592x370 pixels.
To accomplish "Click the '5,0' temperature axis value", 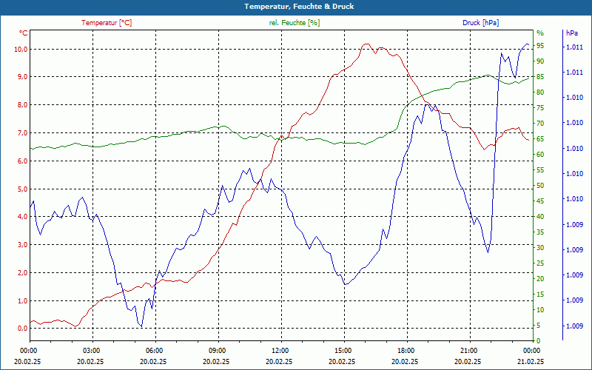I will coord(22,189).
